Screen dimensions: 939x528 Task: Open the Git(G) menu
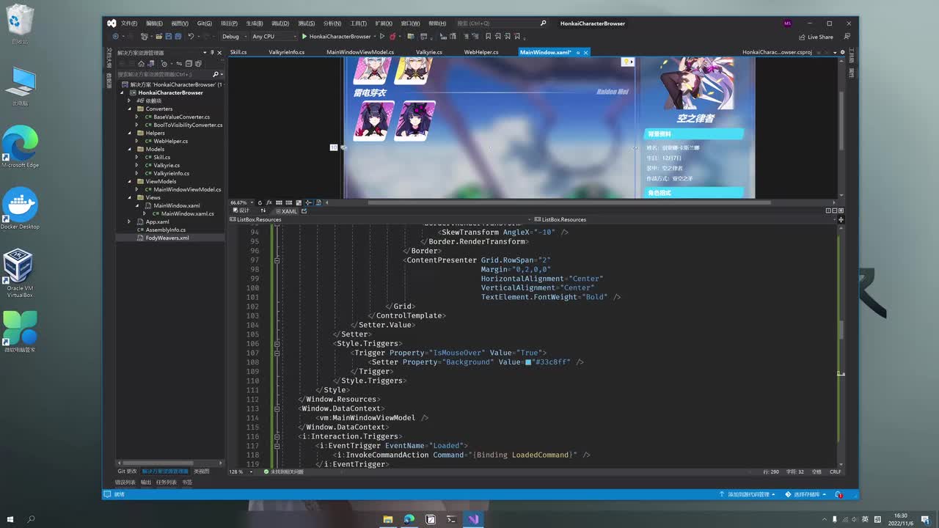click(204, 23)
